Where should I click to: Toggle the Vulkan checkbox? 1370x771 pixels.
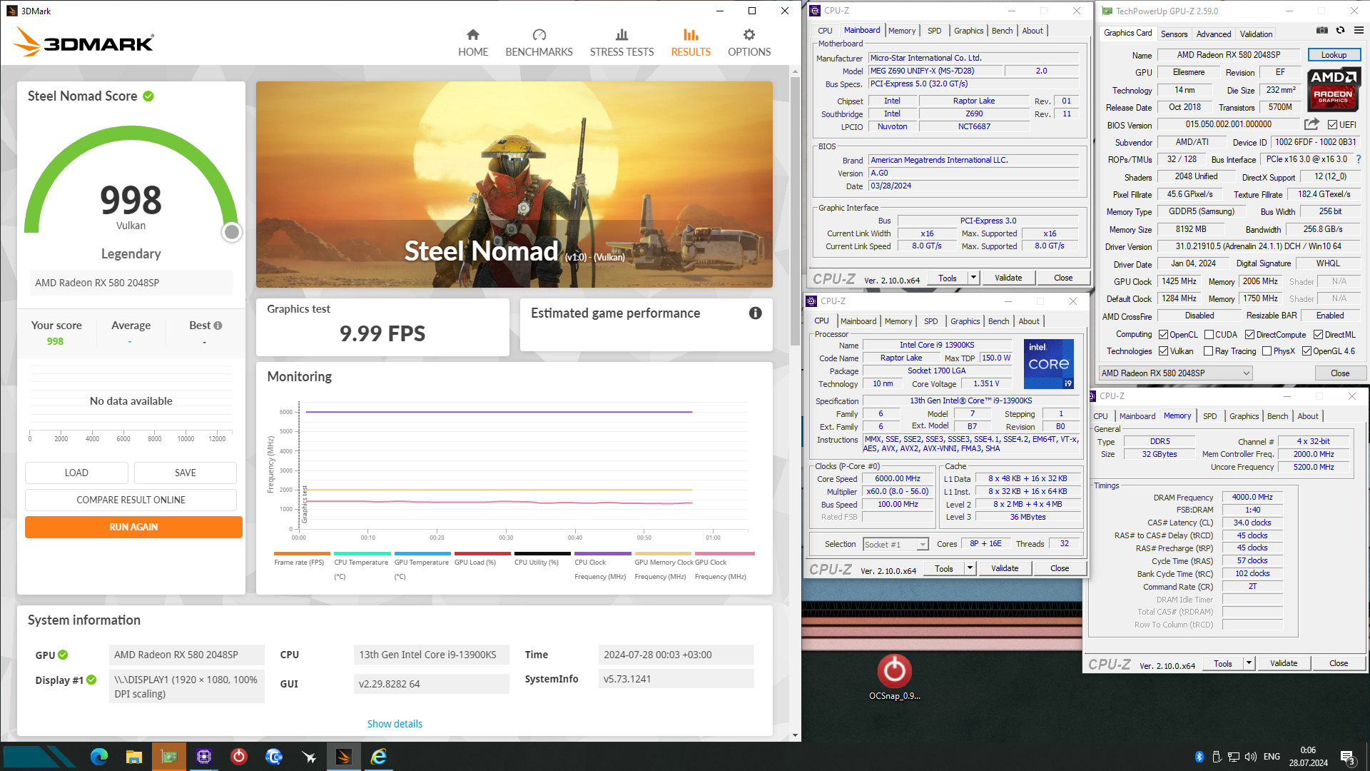(1164, 351)
